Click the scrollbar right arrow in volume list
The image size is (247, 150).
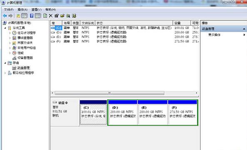197,93
